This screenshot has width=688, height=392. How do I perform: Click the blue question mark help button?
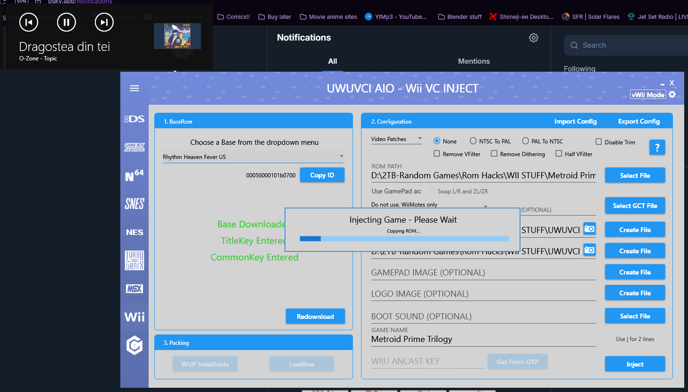[x=657, y=148]
